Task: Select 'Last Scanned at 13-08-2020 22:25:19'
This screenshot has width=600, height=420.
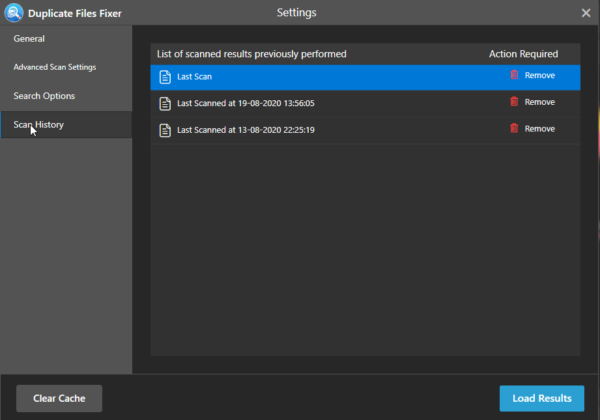Action: [x=365, y=130]
